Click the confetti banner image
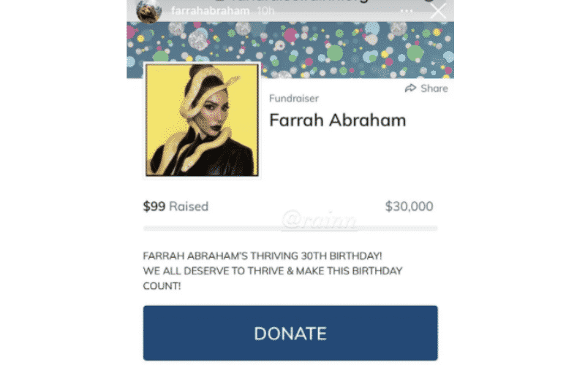585x365 pixels. [x=290, y=50]
